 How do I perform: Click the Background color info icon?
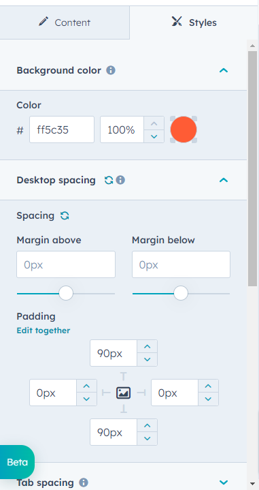coord(111,70)
